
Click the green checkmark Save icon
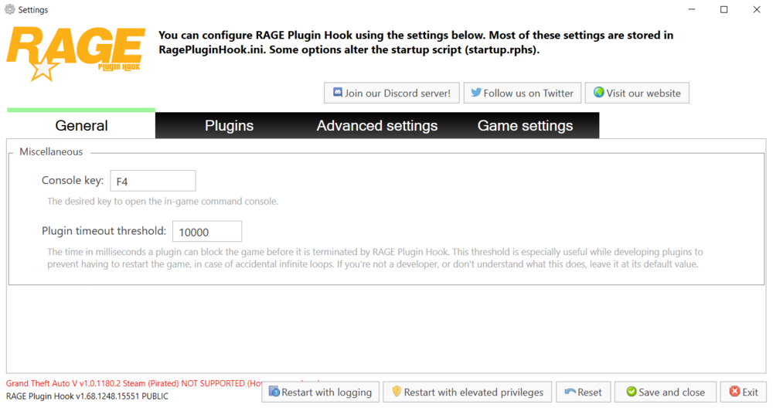tap(631, 391)
